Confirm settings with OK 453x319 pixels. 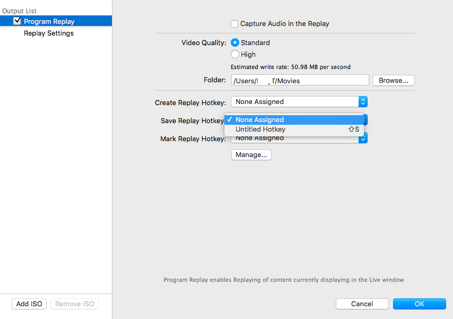(420, 304)
